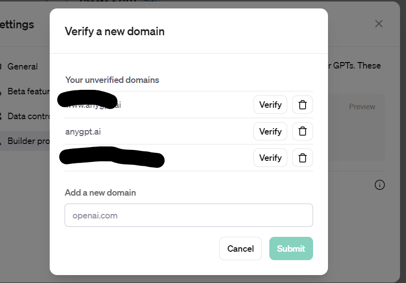Viewport: 406px width, 283px height.
Task: Focus the openai.com domain input field
Action: 189,215
